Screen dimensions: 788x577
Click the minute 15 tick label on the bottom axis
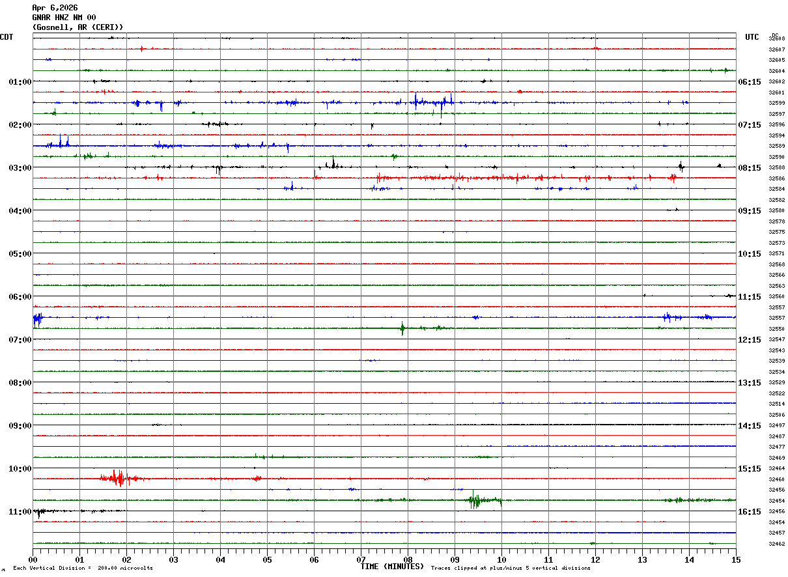pos(736,559)
